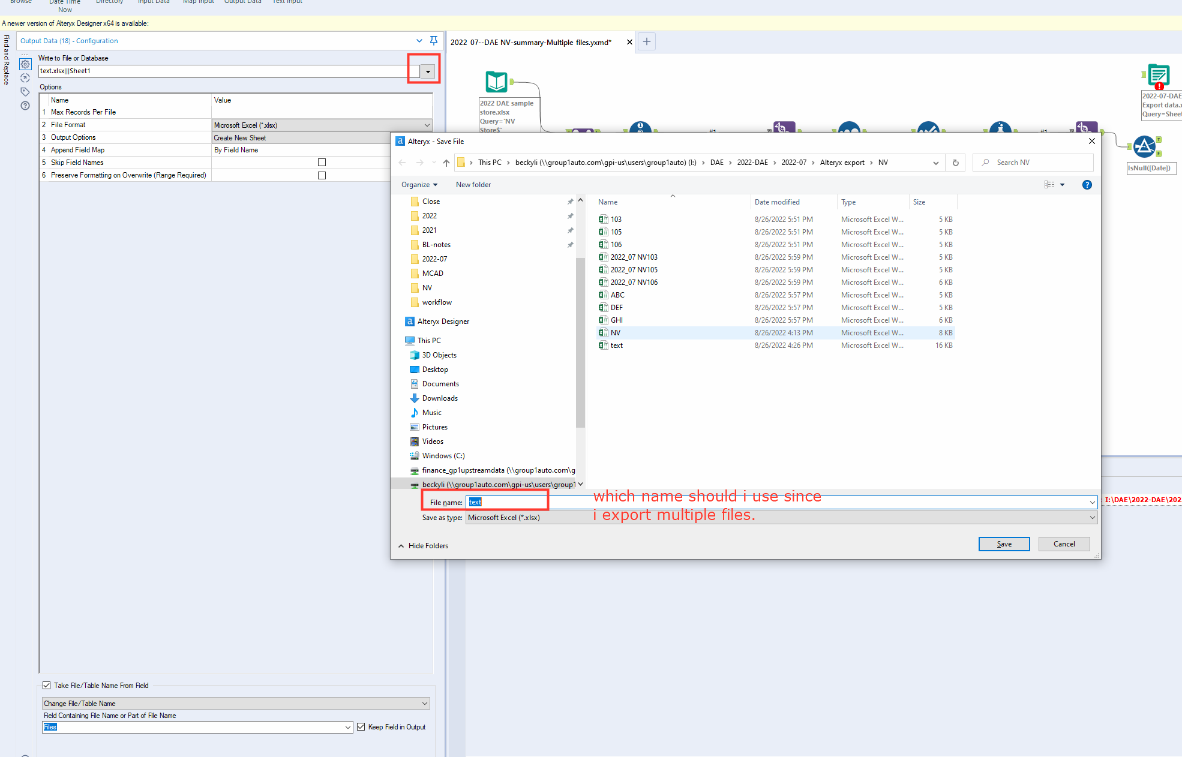Screen dimensions: 1182x757
Task: Select the Input Data tool on the canvas
Action: point(496,82)
